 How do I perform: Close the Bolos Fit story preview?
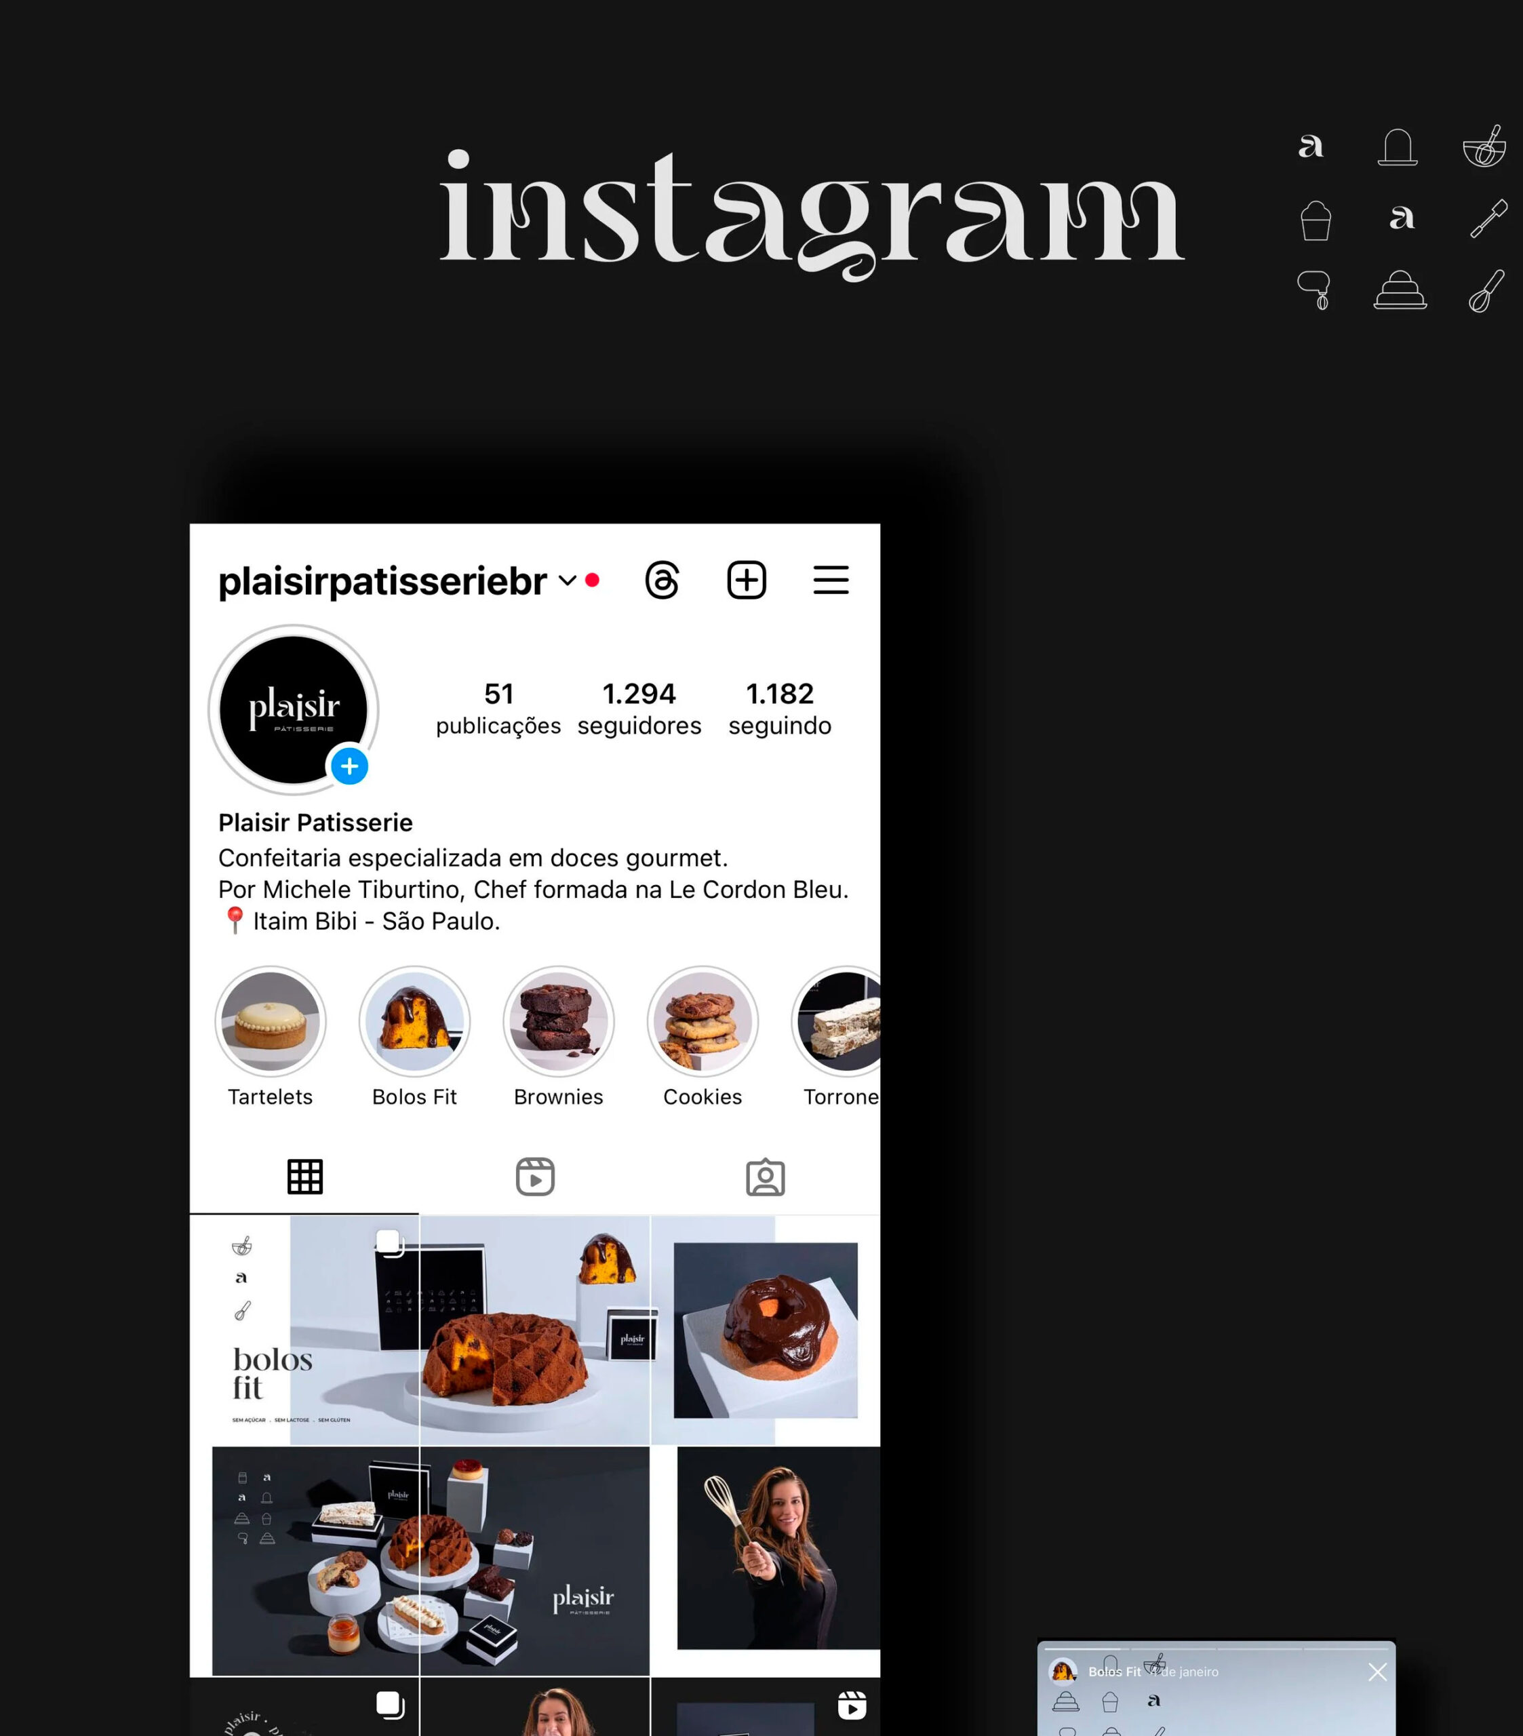(x=1378, y=1672)
